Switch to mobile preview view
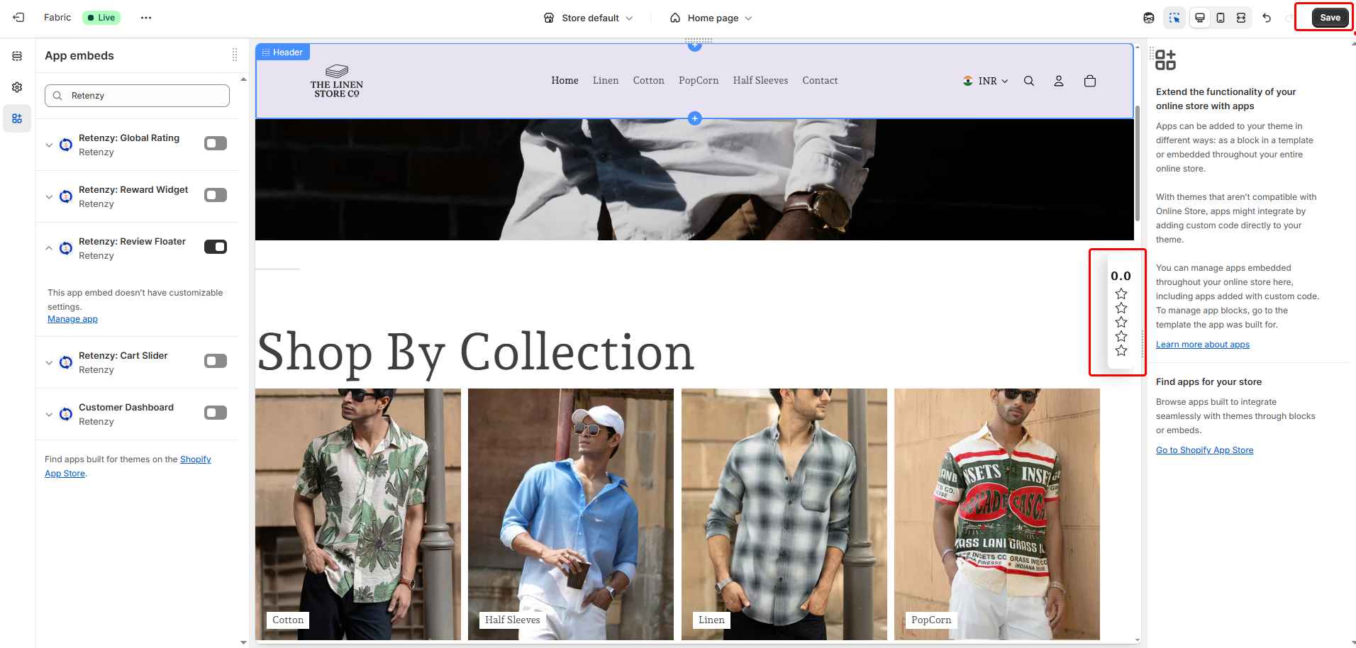This screenshot has width=1356, height=648. coord(1221,18)
